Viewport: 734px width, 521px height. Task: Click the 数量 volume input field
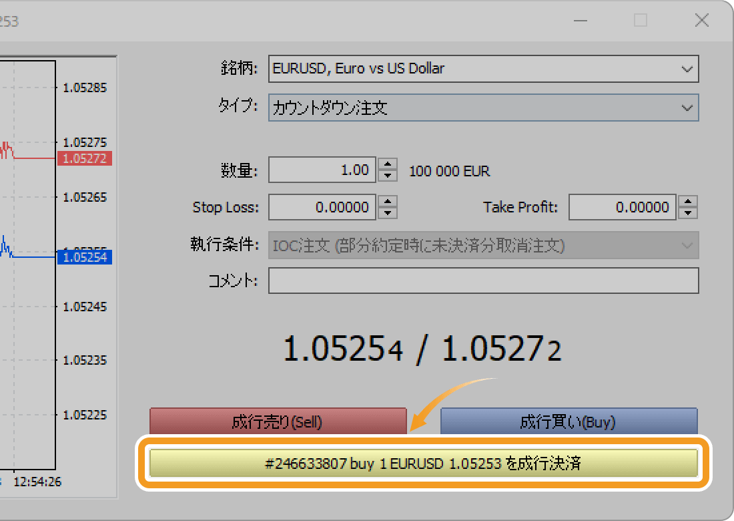[322, 170]
